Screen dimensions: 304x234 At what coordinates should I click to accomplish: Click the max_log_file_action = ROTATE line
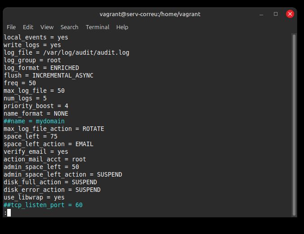[54, 129]
